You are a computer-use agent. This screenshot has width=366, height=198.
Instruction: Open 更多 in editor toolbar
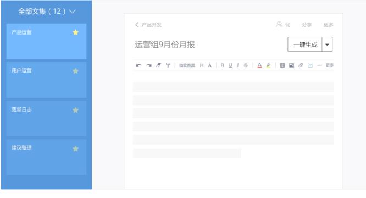coord(330,65)
